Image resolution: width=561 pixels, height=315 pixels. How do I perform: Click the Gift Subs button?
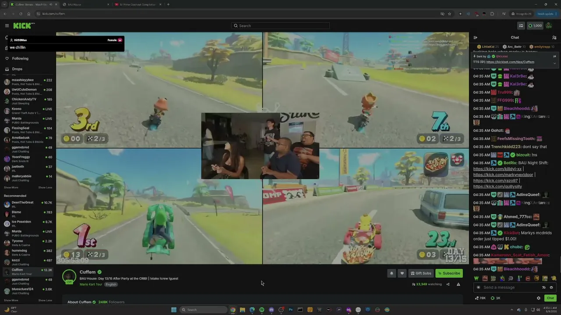pos(421,273)
